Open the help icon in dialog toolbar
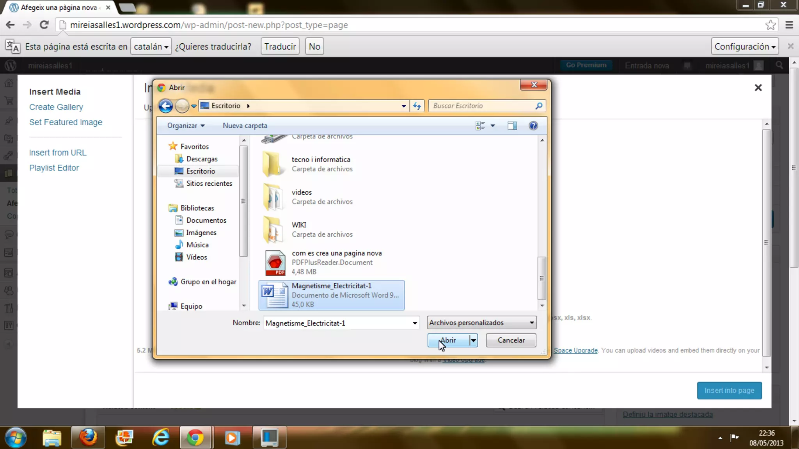This screenshot has height=449, width=799. click(x=533, y=126)
